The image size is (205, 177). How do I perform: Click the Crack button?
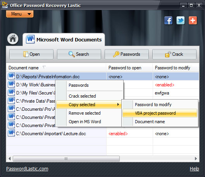[174, 54]
